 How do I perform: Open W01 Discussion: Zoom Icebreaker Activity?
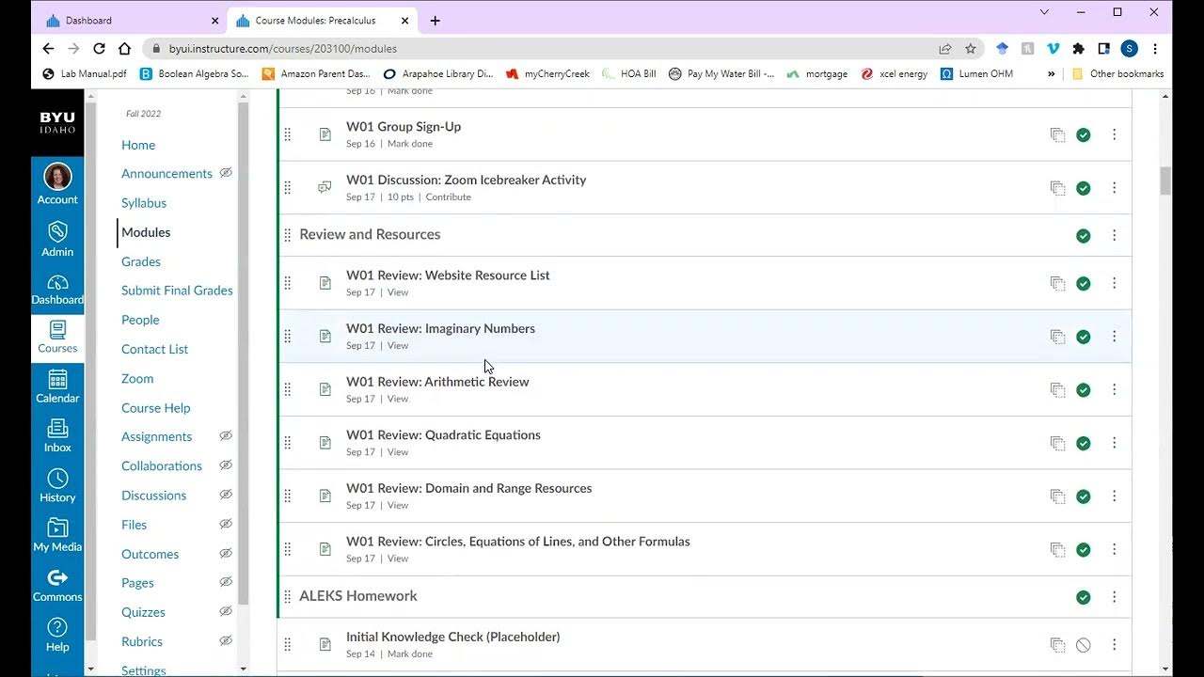coord(466,180)
